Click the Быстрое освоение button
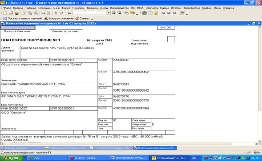This screenshot has width=262, height=161. (x=59, y=18)
